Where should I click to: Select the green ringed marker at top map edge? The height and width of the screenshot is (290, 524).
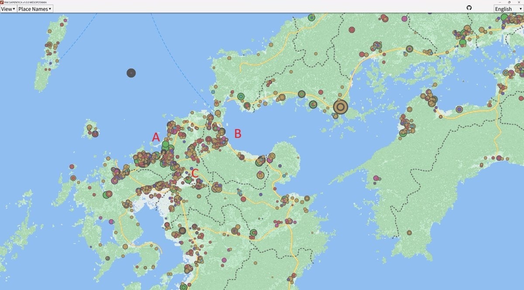point(311,18)
